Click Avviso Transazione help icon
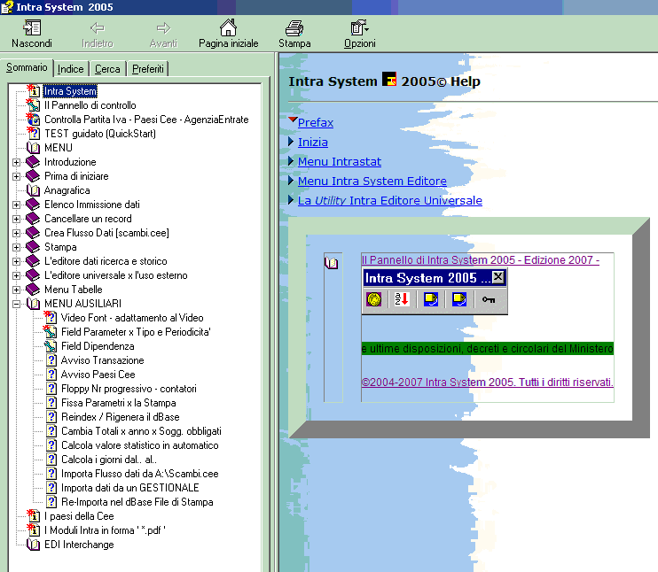 point(51,360)
